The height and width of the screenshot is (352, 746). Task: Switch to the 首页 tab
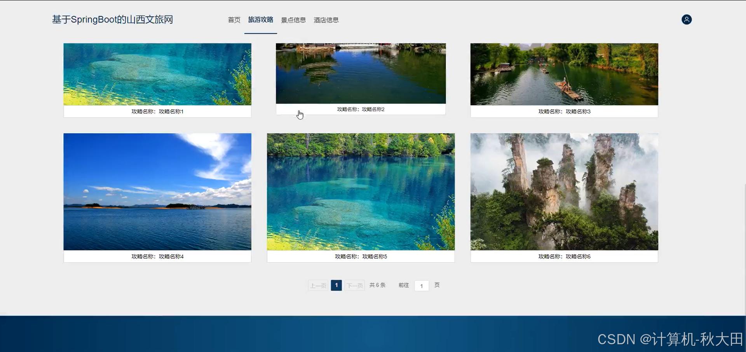click(234, 20)
